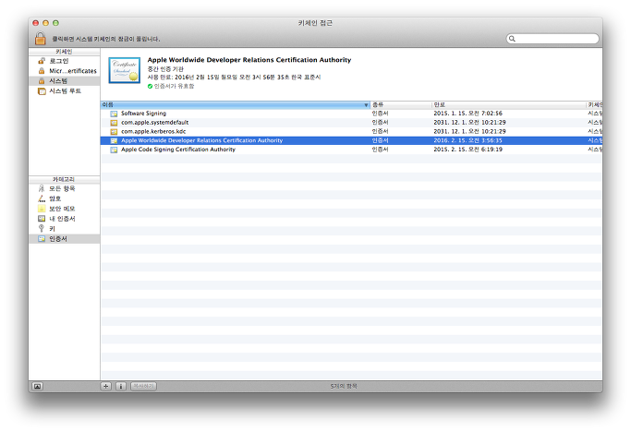The image size is (631, 432).
Task: Select the 키 category
Action: 65,229
